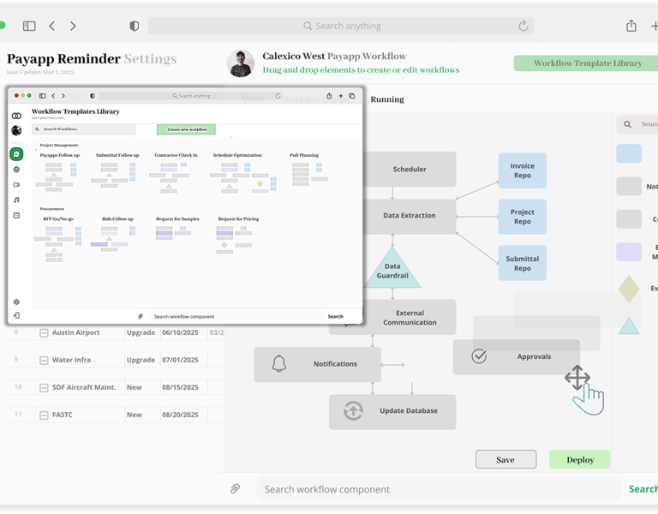Collapse the Austin Airport row

[44, 332]
